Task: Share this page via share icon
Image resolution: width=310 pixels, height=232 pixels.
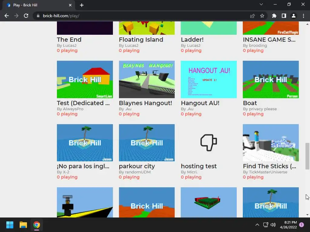Action: tap(252, 16)
